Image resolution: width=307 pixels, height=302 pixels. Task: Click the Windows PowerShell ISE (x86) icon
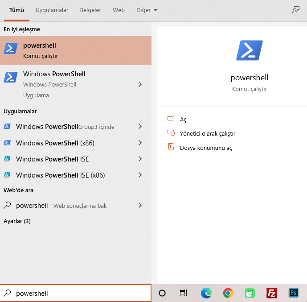pyautogui.click(x=7, y=175)
